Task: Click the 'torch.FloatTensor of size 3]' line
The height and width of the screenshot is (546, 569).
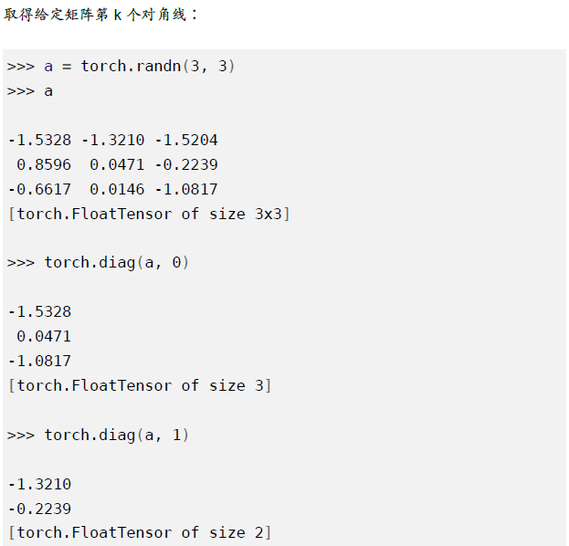Action: pos(140,385)
